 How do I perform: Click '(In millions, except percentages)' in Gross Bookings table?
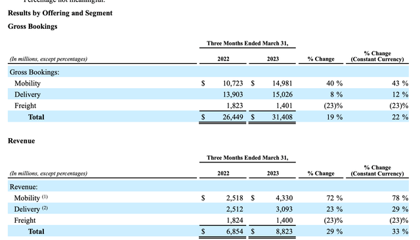tap(49, 59)
